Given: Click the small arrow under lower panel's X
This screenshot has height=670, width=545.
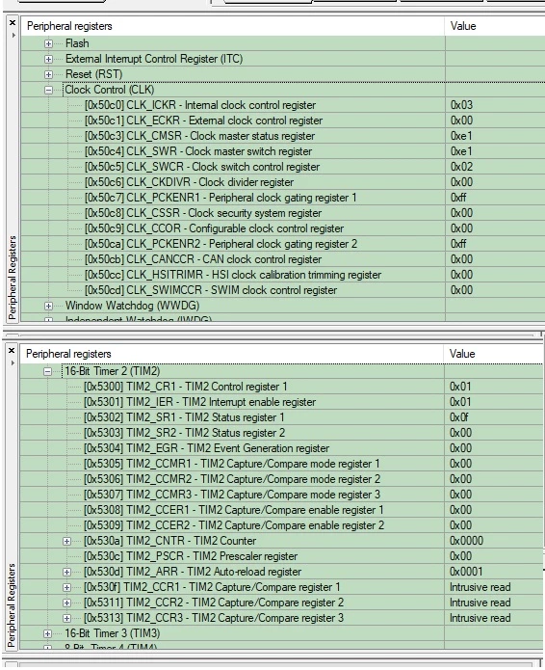Looking at the screenshot, I should [x=13, y=363].
